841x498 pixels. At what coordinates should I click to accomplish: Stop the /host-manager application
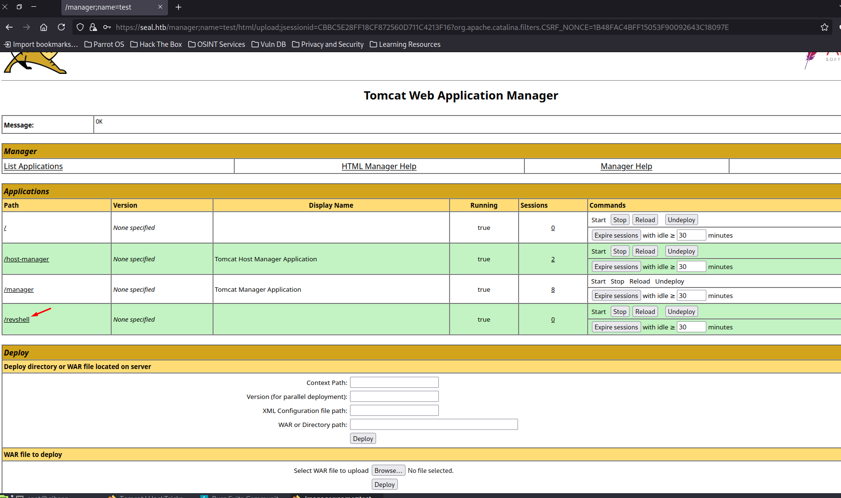tap(620, 251)
